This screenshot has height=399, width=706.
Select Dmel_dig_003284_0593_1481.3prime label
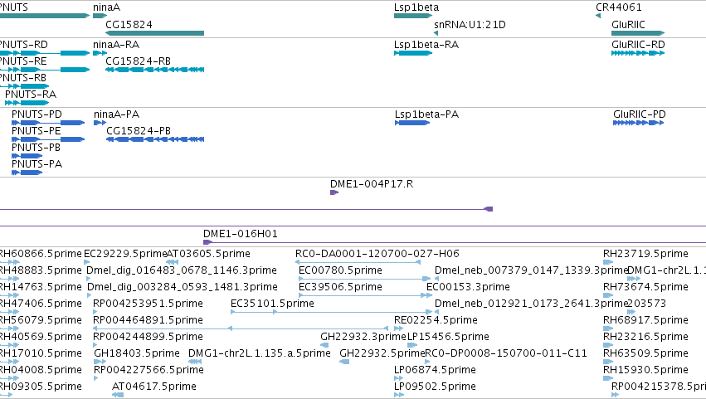pos(183,287)
